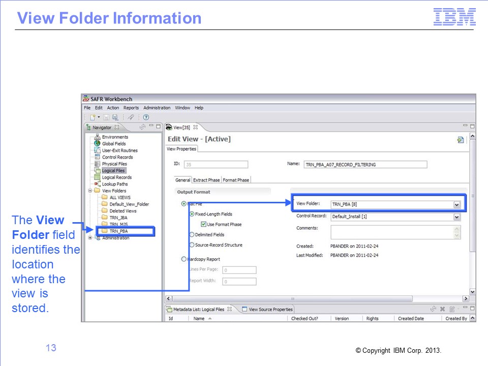Open the Administration menu
488x366 pixels.
(x=157, y=108)
